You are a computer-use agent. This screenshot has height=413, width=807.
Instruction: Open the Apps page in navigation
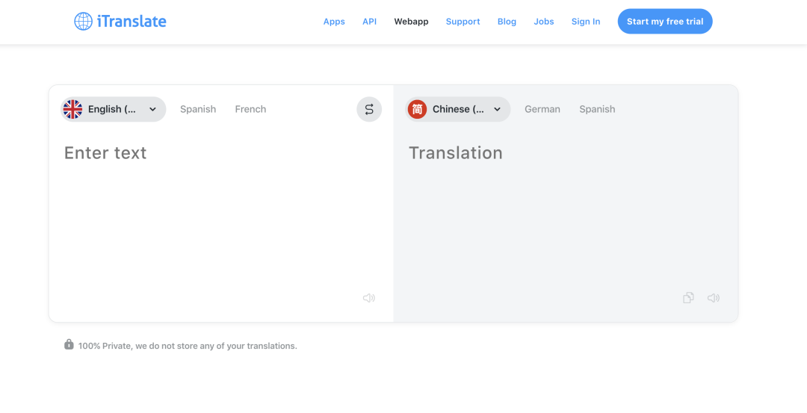(334, 22)
